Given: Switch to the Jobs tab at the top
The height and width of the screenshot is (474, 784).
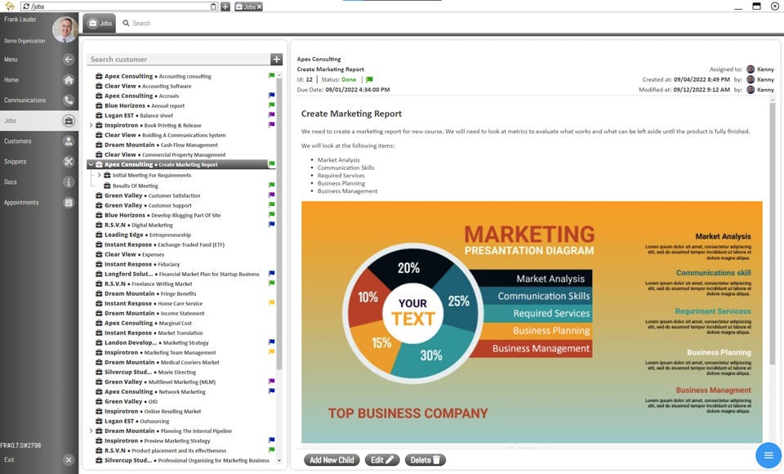Looking at the screenshot, I should pyautogui.click(x=99, y=23).
